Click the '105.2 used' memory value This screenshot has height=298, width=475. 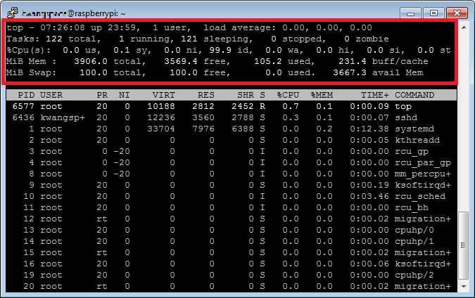click(x=285, y=61)
